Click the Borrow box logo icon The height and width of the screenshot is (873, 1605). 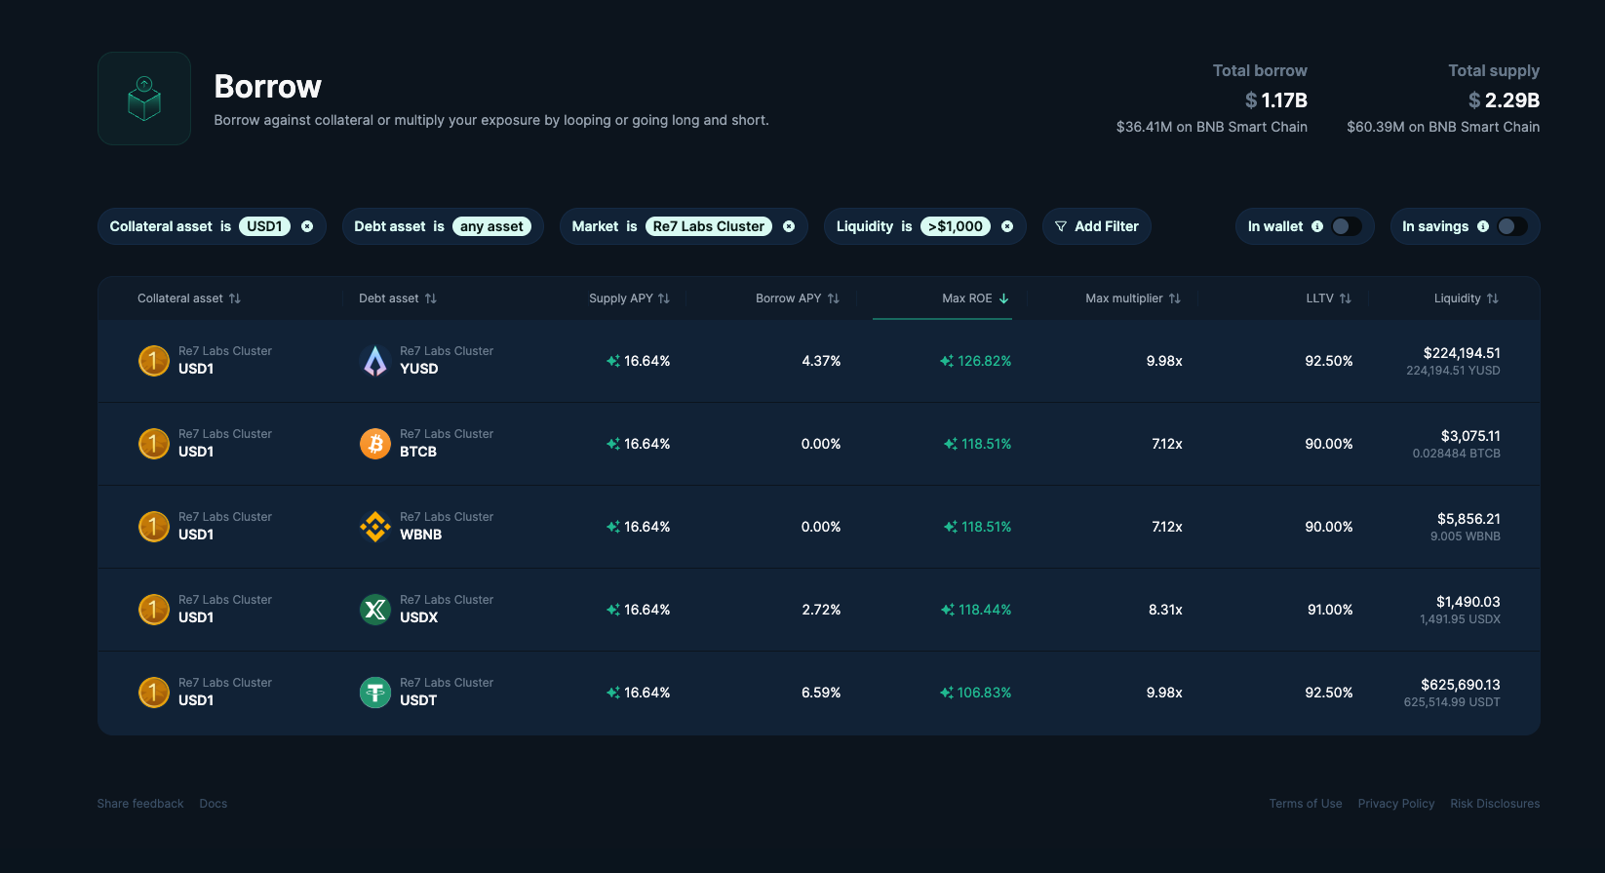(x=144, y=99)
